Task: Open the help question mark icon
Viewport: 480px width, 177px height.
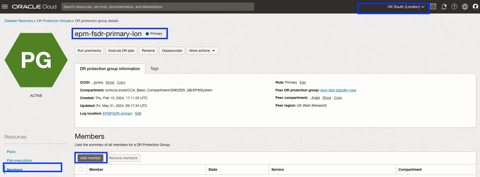Action: (x=454, y=7)
